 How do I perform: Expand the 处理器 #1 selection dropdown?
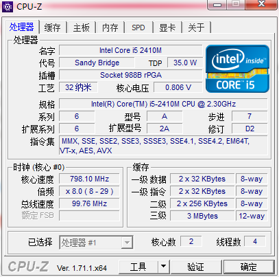pyautogui.click(x=127, y=242)
